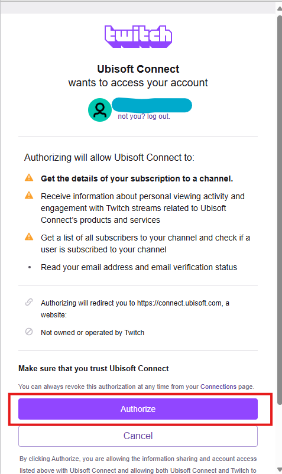
Task: Click the blurred username next to avatar
Action: [x=152, y=105]
